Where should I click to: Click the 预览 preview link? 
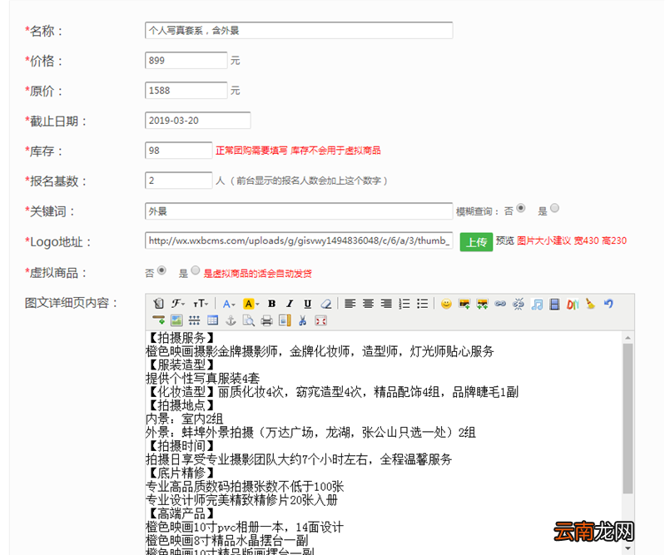[504, 240]
